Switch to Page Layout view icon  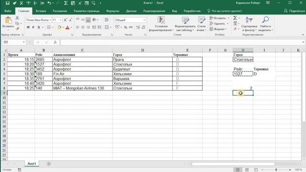coord(247,170)
